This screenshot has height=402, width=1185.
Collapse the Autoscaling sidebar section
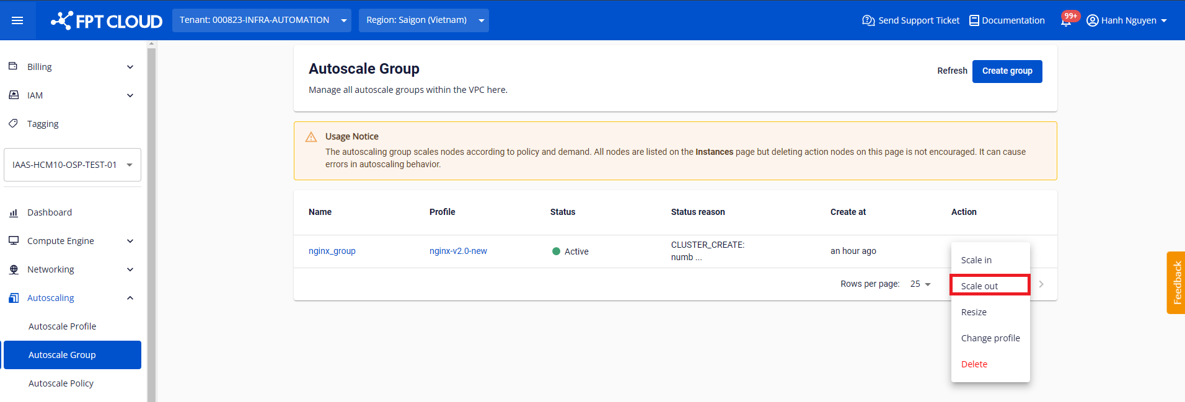[130, 298]
